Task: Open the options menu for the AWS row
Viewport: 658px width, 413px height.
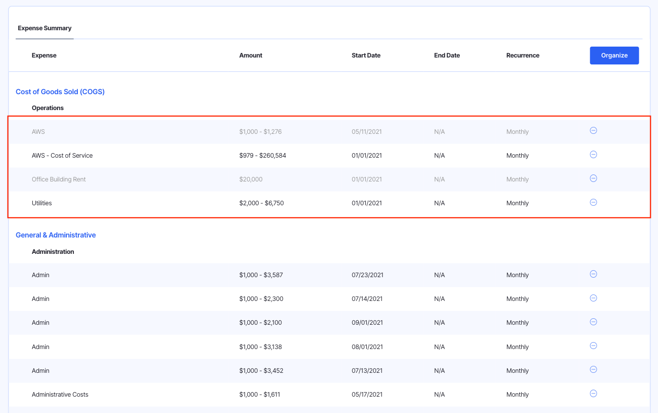Action: point(593,131)
